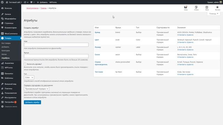Follow WooCommerce breadcrumb link

pos(32,8)
